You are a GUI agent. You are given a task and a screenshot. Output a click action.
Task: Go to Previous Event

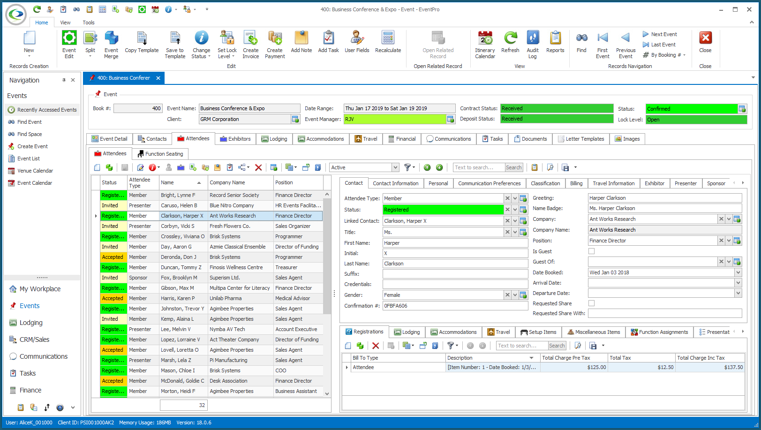pos(625,45)
